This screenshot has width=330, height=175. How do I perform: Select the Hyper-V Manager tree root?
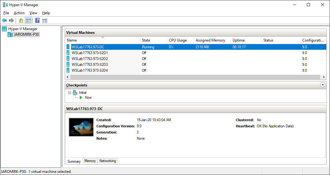23,29
